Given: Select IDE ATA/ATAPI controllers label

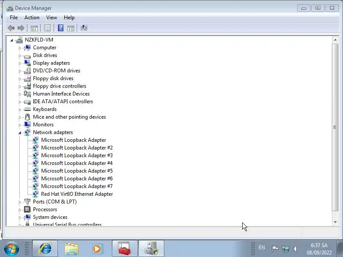Looking at the screenshot, I should 63,102.
